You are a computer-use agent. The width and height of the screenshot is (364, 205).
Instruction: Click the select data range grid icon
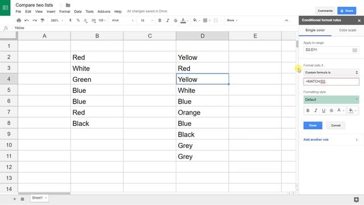355,50
